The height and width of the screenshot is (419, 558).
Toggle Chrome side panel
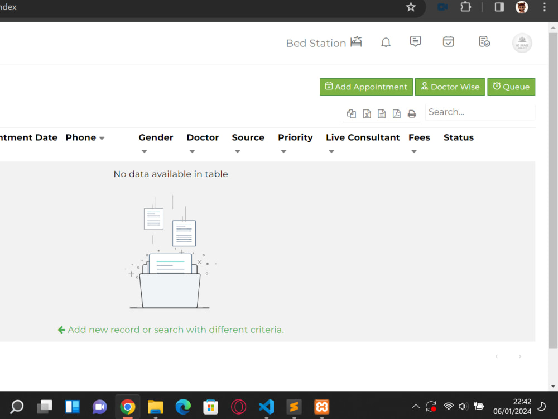(x=499, y=7)
